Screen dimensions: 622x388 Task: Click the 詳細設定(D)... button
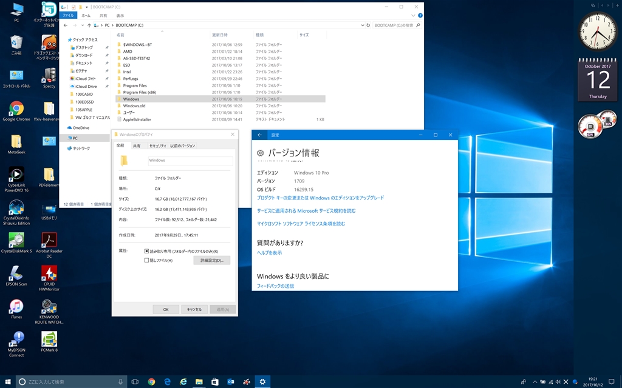point(211,260)
